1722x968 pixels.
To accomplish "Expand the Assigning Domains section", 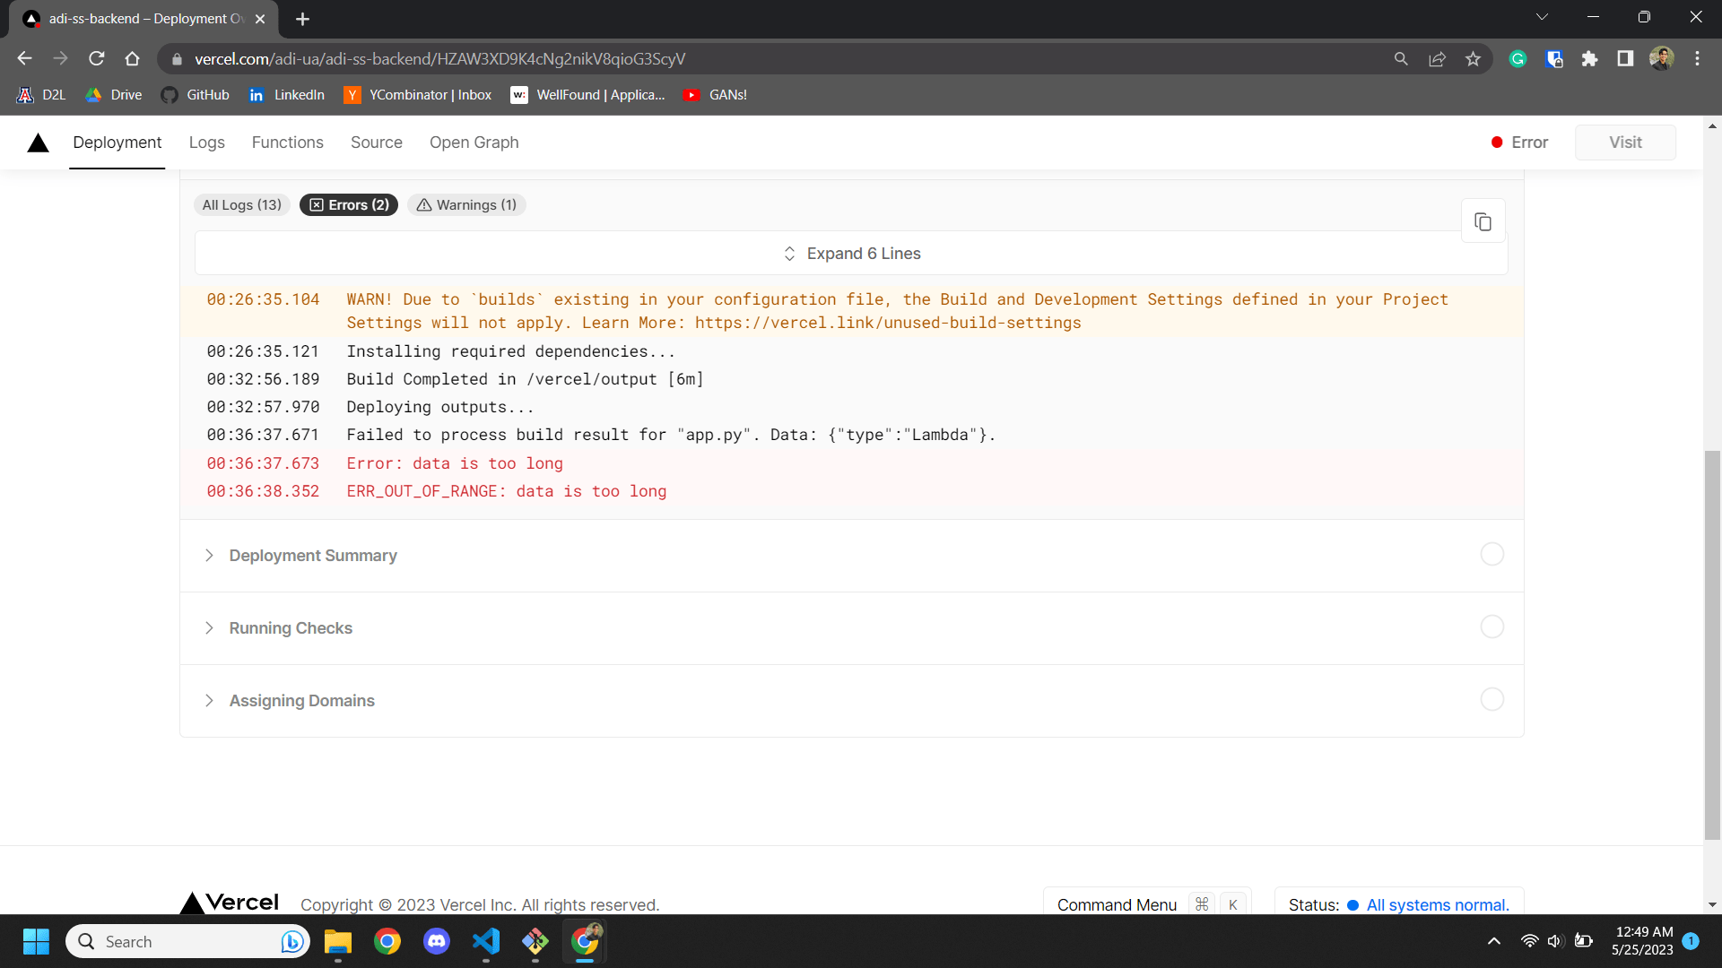I will (x=301, y=700).
